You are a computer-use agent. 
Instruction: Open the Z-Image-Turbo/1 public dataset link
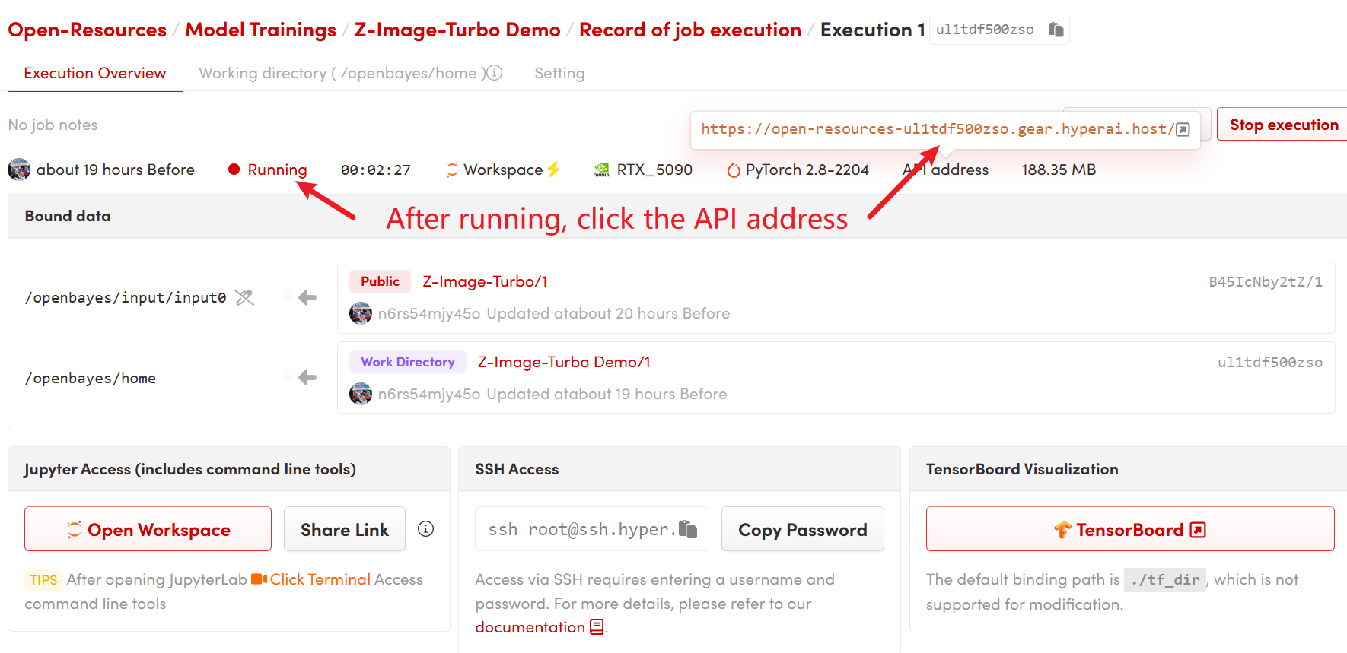coord(485,281)
